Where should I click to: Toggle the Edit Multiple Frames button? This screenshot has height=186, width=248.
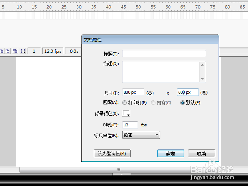[15, 51]
